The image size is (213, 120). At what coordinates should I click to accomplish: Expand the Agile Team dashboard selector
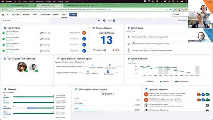[26, 21]
